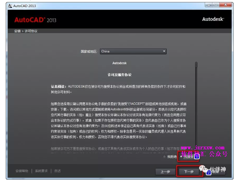Select the 我接受 (I Accept) radio button
This screenshot has width=240, height=181.
pos(181,156)
